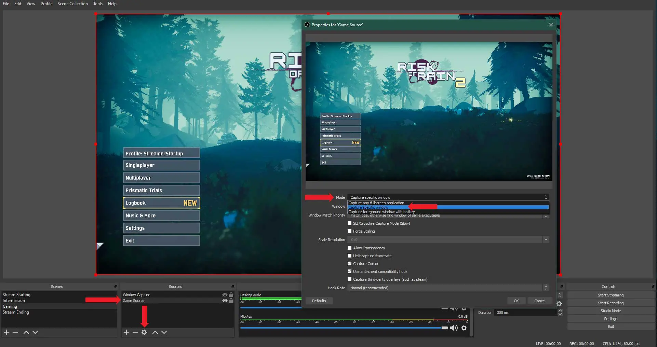The image size is (657, 347).
Task: Choose Capture specific window option
Action: click(x=448, y=207)
